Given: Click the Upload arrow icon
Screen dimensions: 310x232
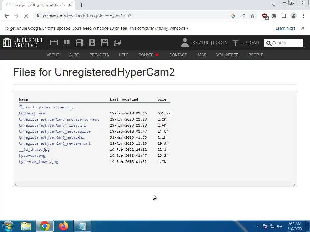Looking at the screenshot, I should point(235,43).
